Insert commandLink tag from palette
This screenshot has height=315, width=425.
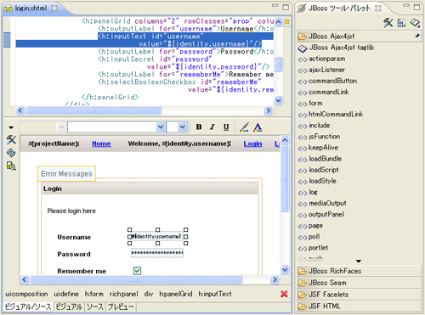[x=324, y=93]
